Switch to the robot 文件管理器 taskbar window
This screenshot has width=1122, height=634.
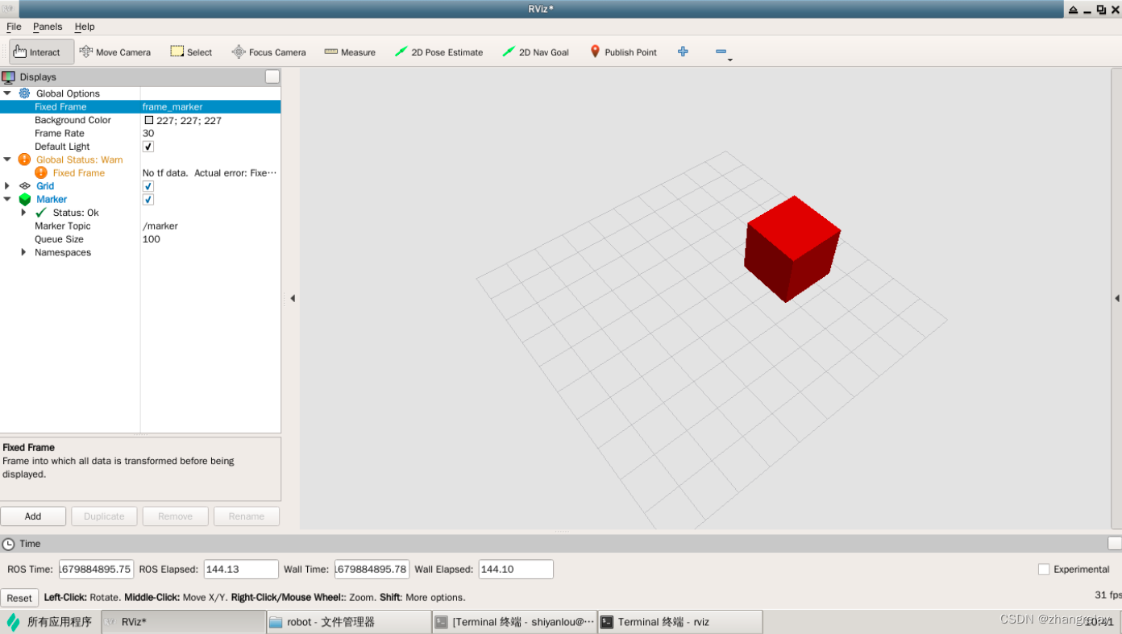point(348,622)
